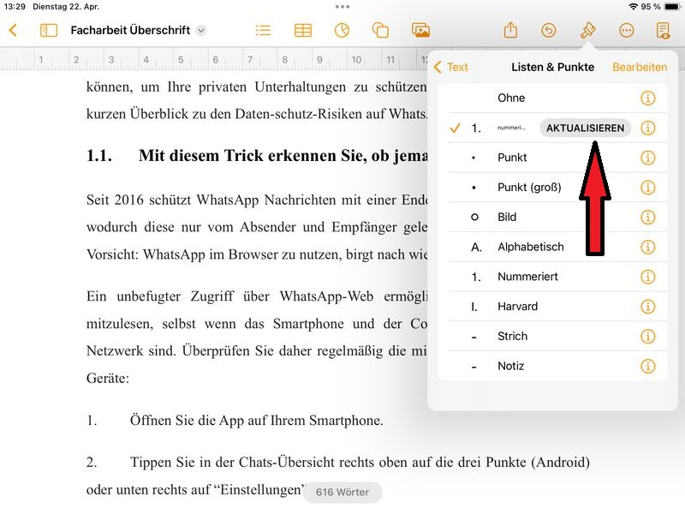Insert a table from the toolbar

(303, 30)
